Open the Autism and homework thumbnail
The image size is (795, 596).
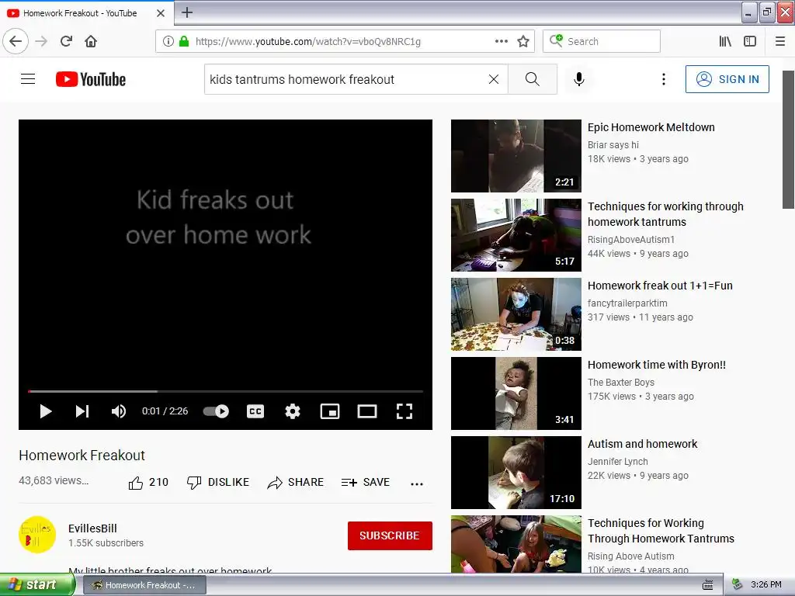click(516, 473)
